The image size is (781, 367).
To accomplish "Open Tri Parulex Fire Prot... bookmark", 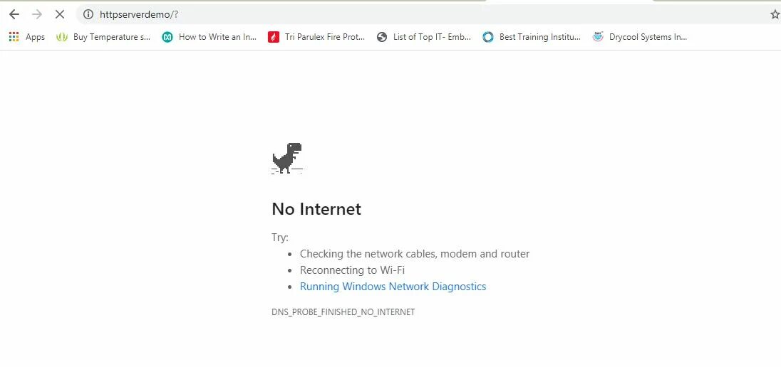I will [x=317, y=37].
